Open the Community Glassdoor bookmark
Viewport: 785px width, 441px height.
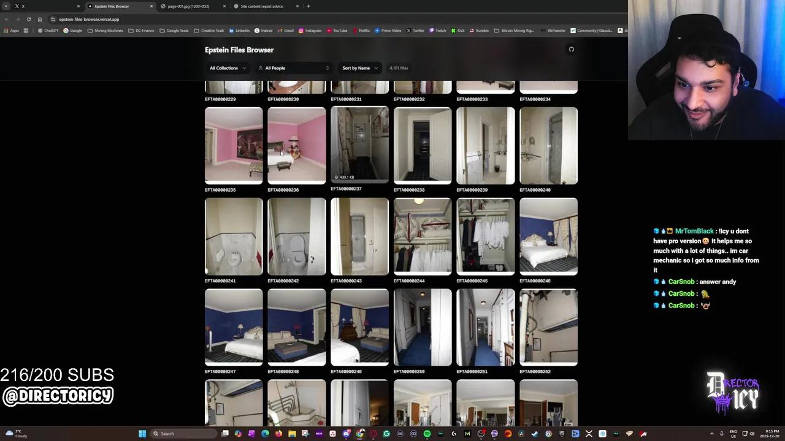pos(591,31)
